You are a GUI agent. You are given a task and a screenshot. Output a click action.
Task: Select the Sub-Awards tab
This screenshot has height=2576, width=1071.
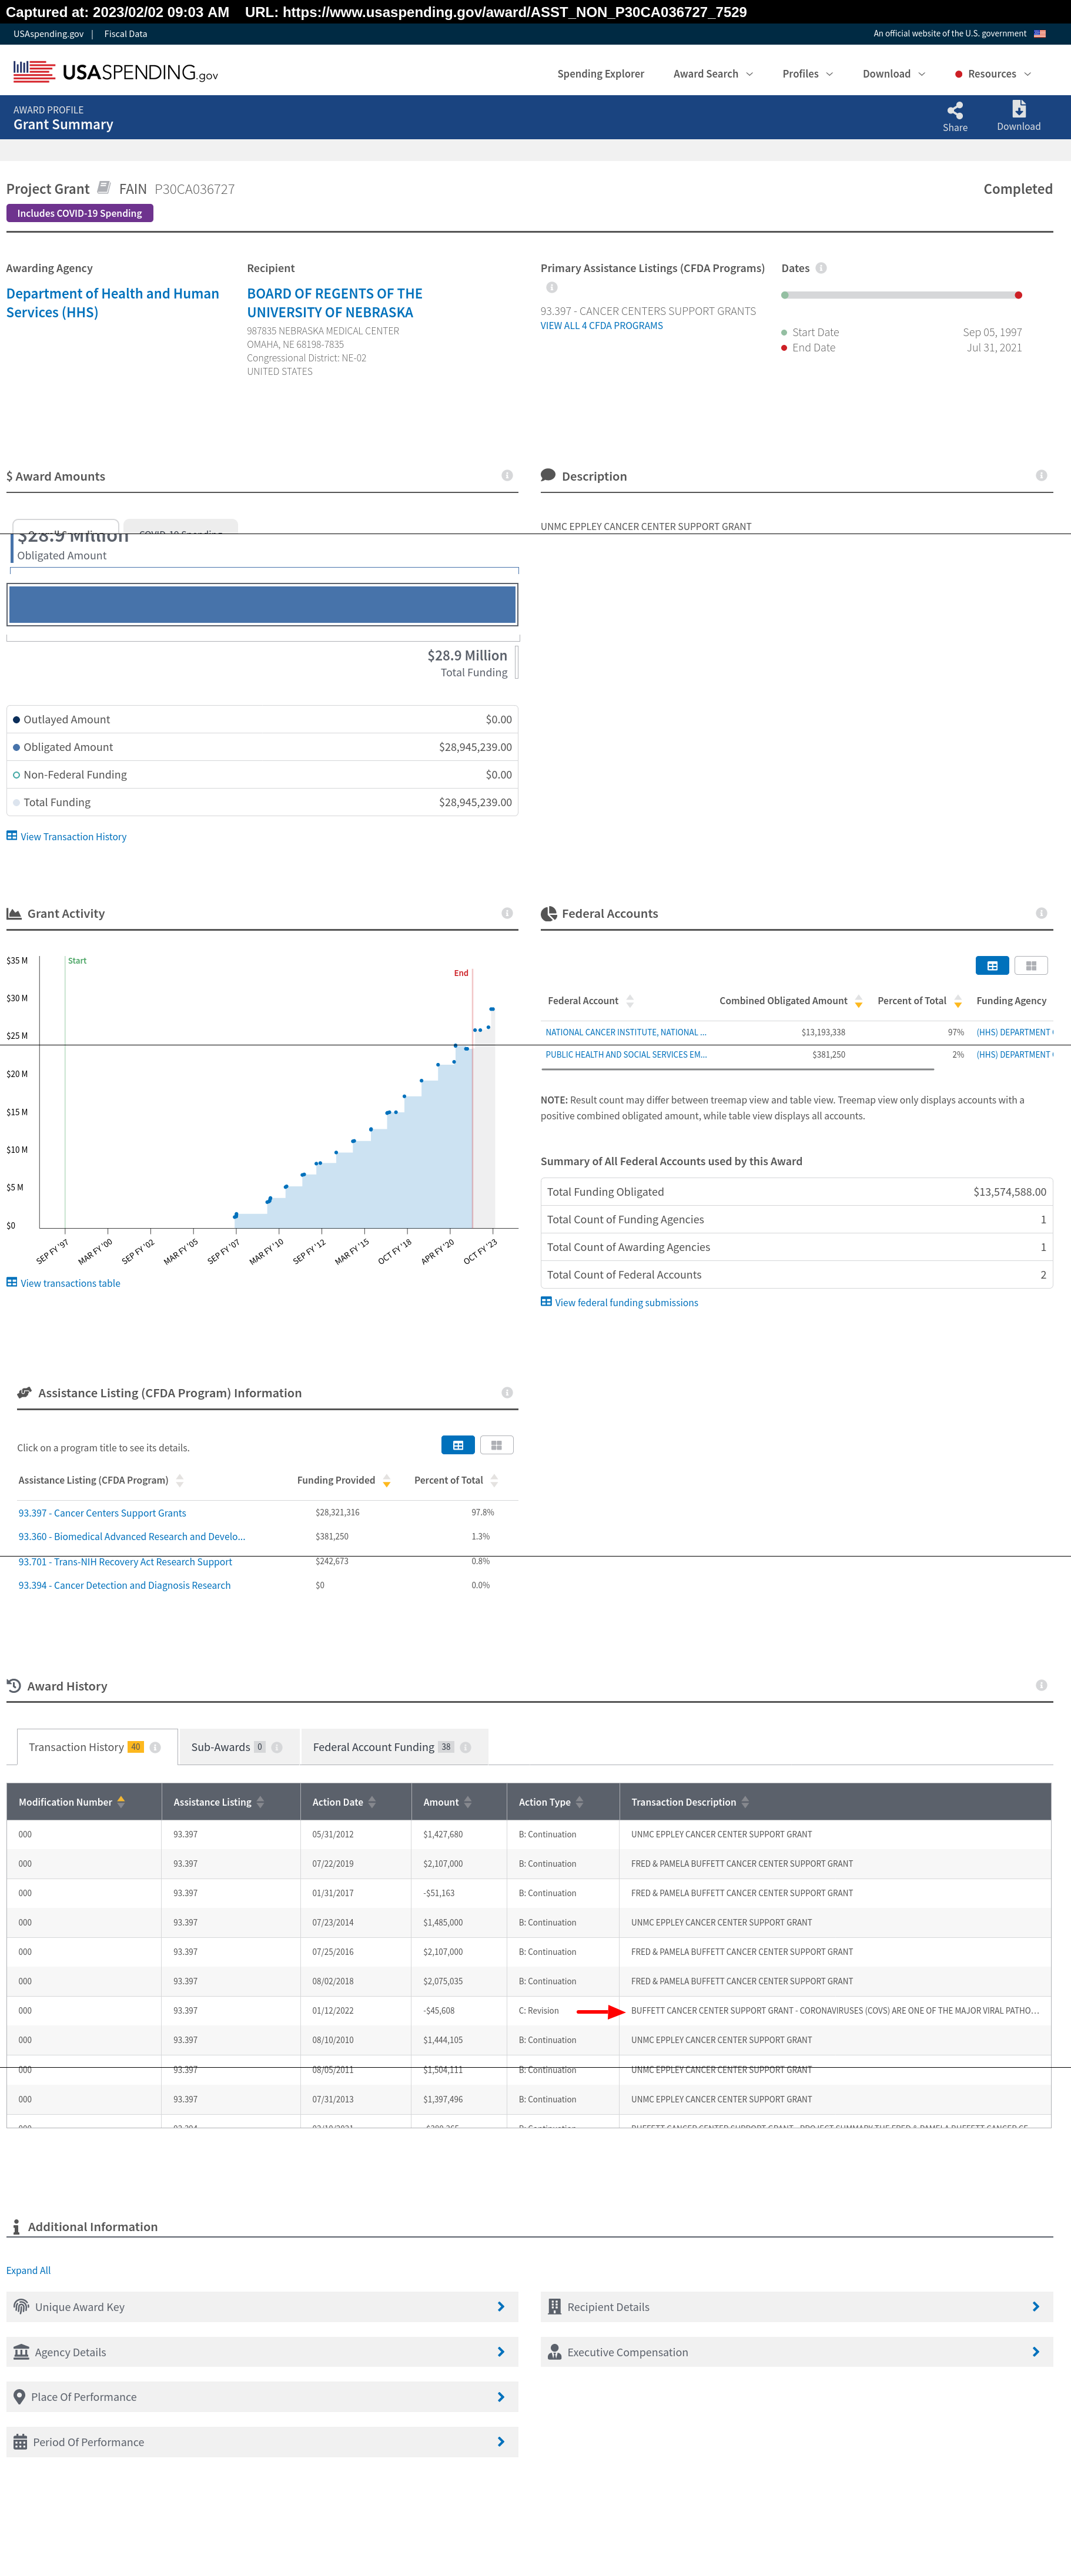(239, 1747)
